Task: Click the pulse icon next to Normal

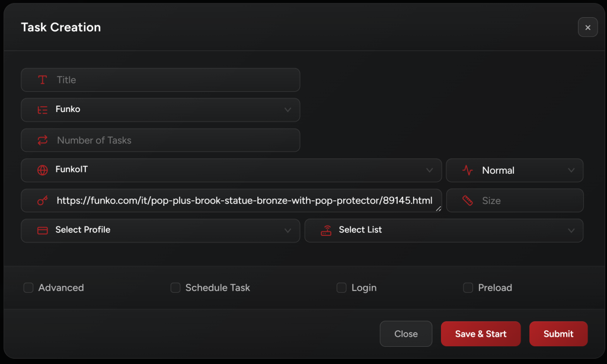Action: click(468, 170)
